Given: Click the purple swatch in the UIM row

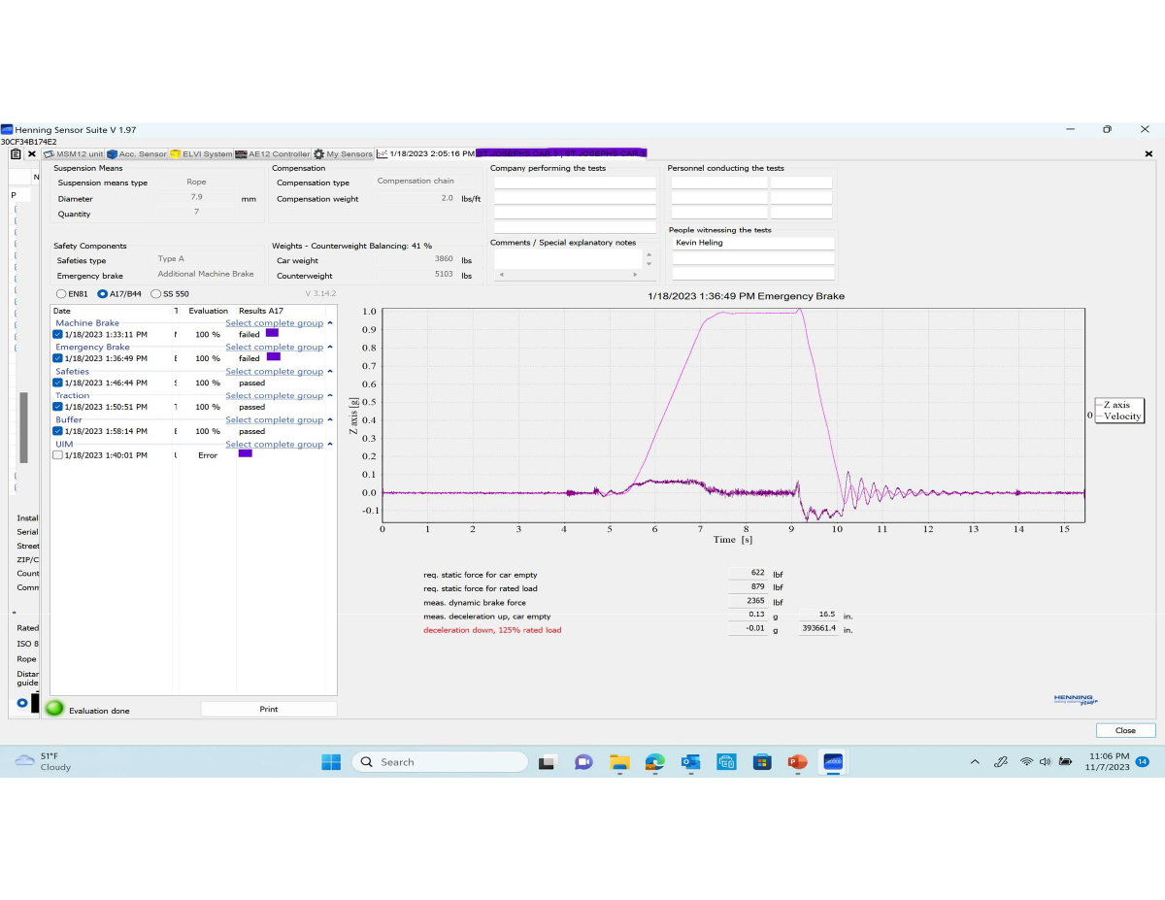Looking at the screenshot, I should click(x=245, y=453).
